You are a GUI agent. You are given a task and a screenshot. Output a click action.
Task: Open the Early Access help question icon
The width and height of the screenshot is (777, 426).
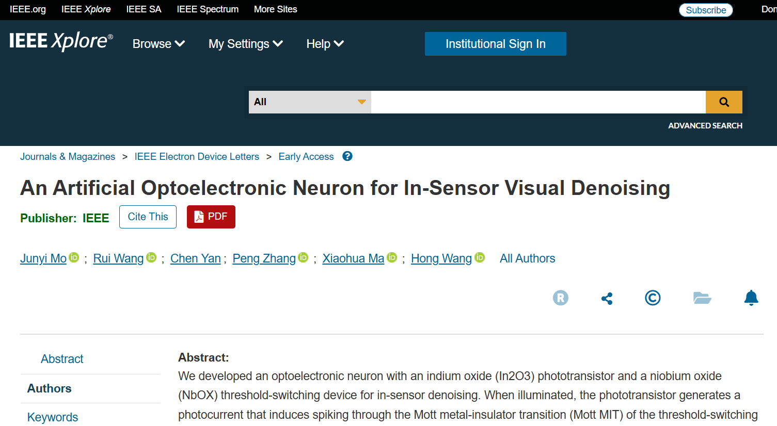pos(347,156)
